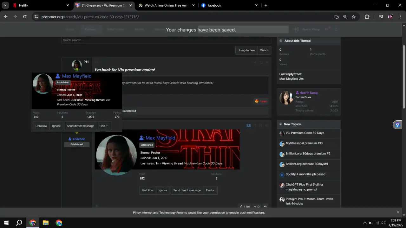Open site information icon in address bar
406x228 pixels.
36,17
